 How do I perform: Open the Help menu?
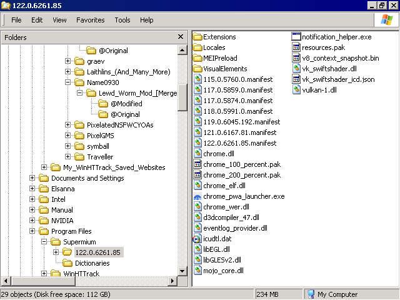[147, 20]
